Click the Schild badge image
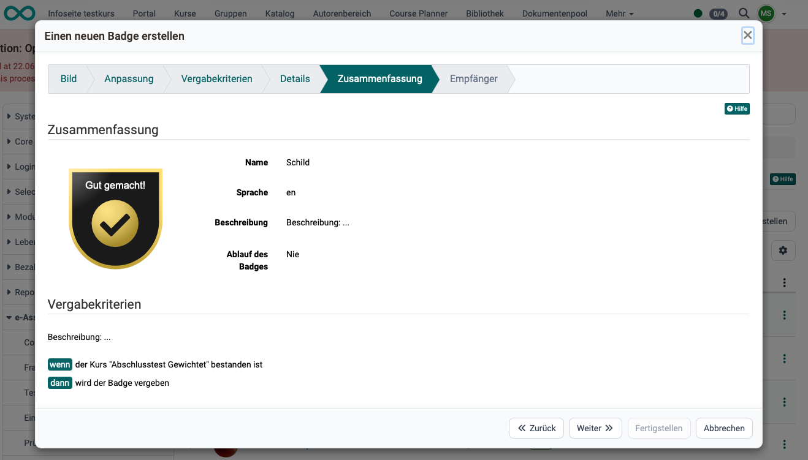The width and height of the screenshot is (808, 460). [x=115, y=219]
